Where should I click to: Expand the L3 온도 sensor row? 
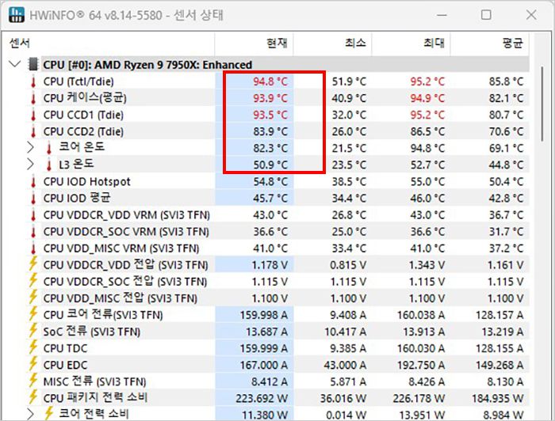click(x=30, y=164)
